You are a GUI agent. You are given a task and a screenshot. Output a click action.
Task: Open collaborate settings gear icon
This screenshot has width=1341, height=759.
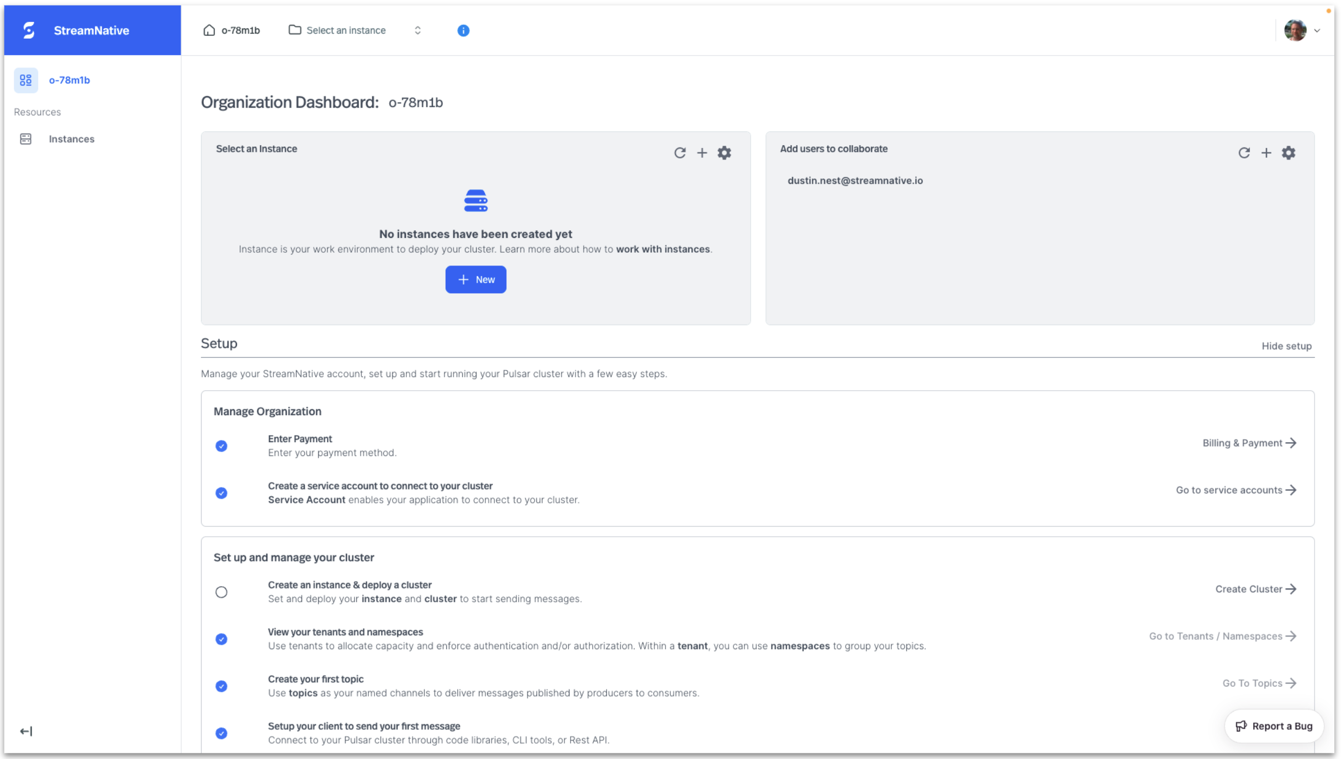point(1288,153)
